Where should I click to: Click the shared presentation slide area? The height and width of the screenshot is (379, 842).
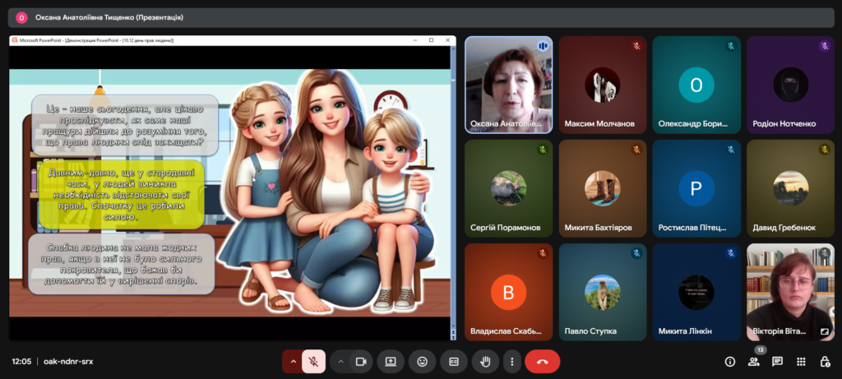click(x=230, y=192)
